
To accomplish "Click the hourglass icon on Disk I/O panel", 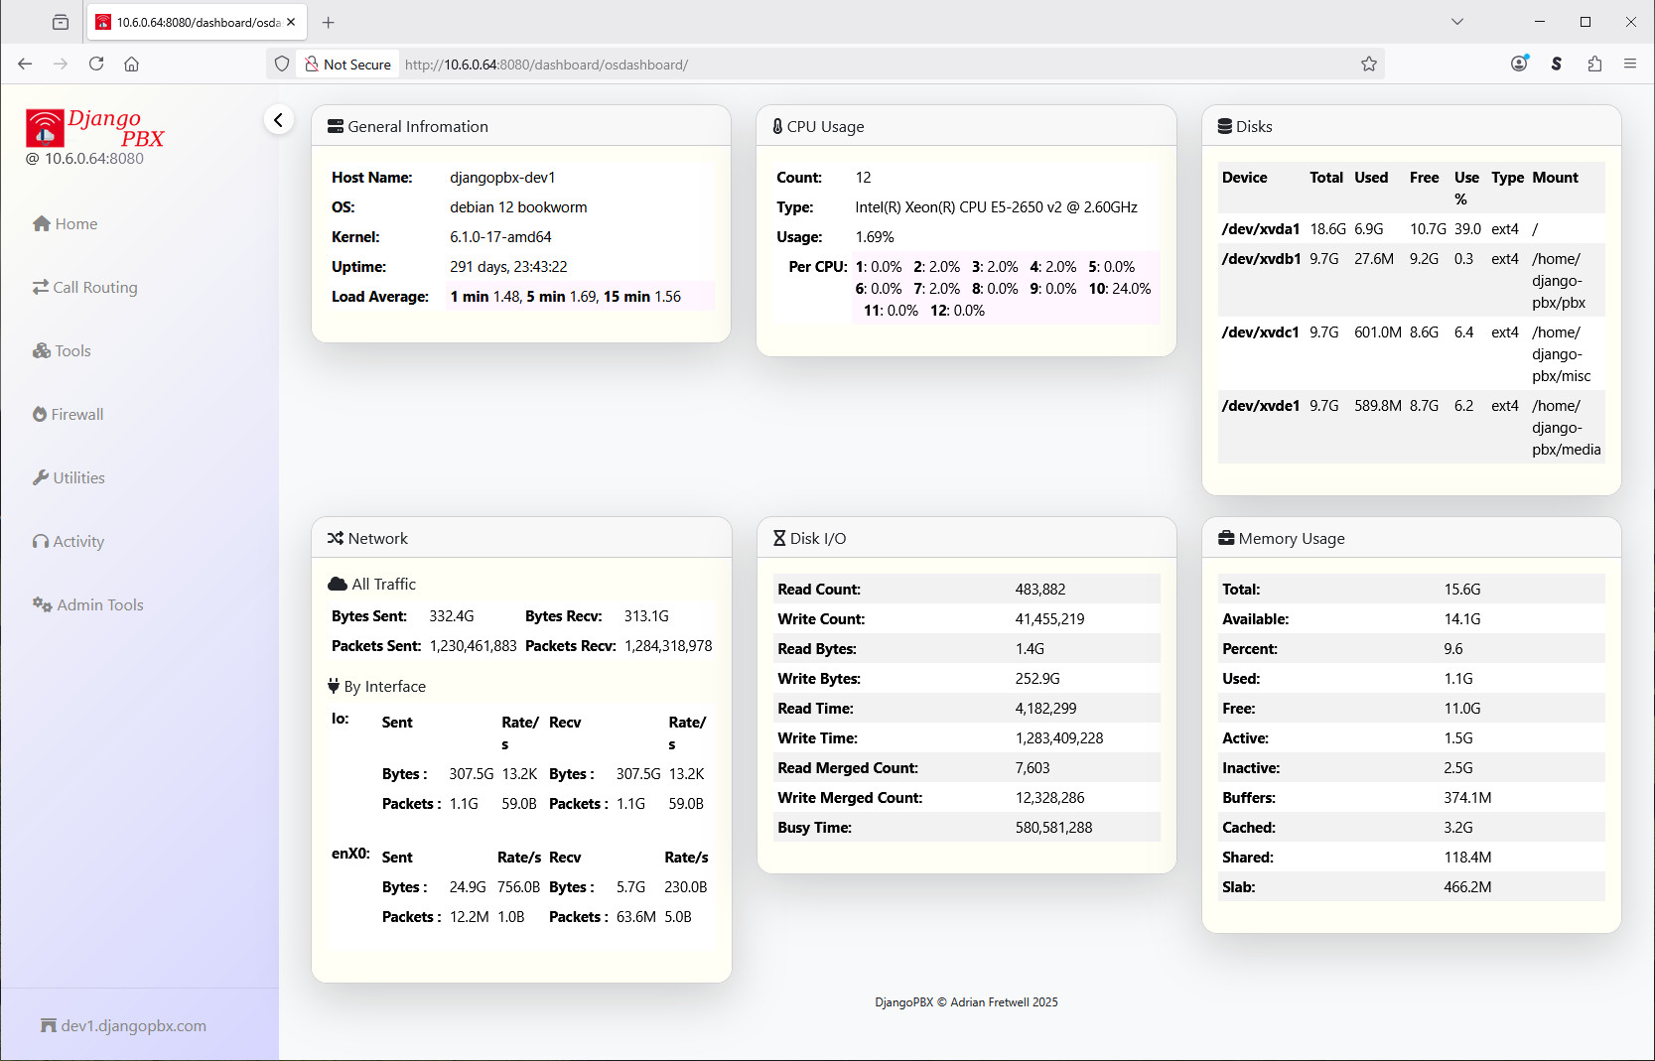I will 780,538.
